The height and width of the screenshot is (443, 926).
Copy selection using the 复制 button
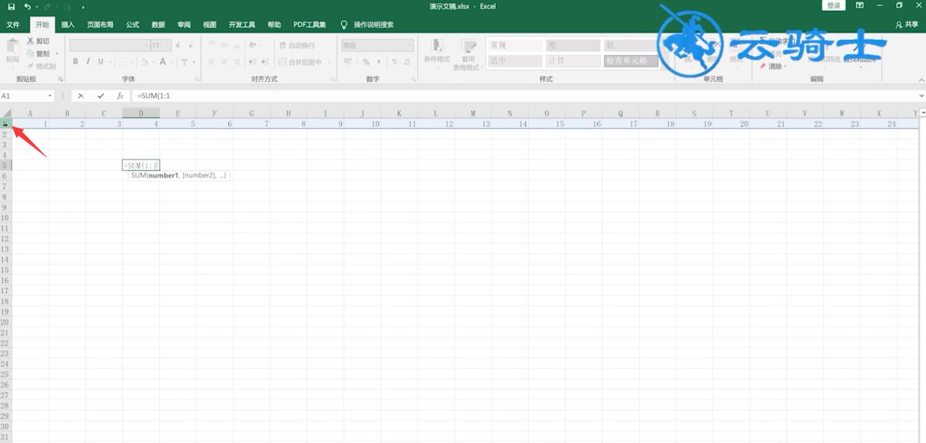click(x=38, y=54)
